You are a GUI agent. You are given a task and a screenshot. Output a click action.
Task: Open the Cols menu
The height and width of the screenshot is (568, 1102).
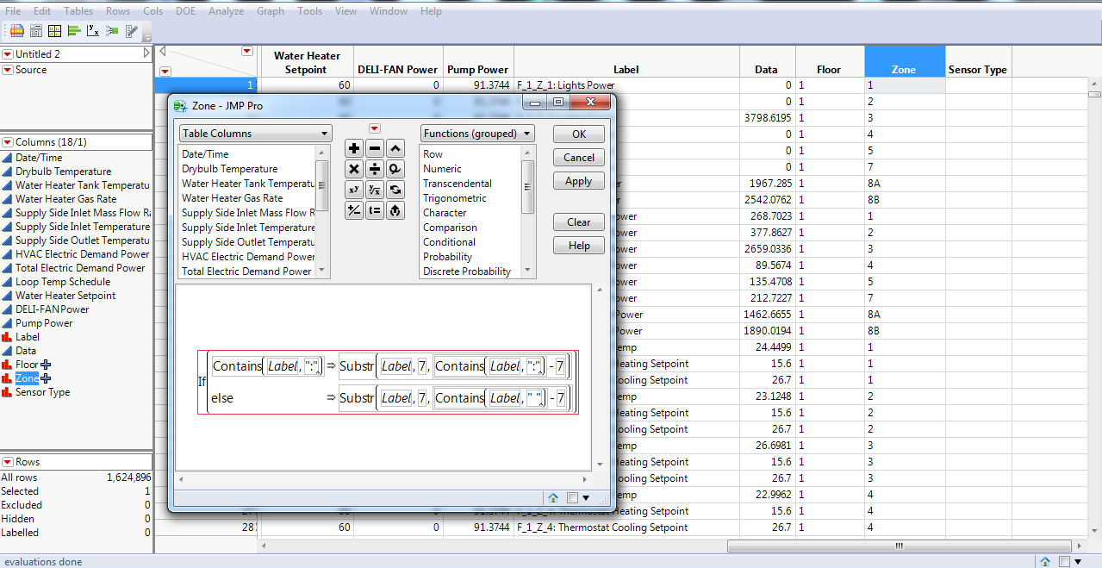click(x=153, y=11)
